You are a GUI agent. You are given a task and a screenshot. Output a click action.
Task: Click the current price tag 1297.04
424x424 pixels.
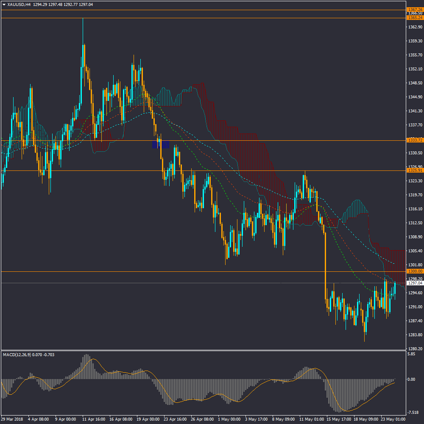click(x=415, y=283)
